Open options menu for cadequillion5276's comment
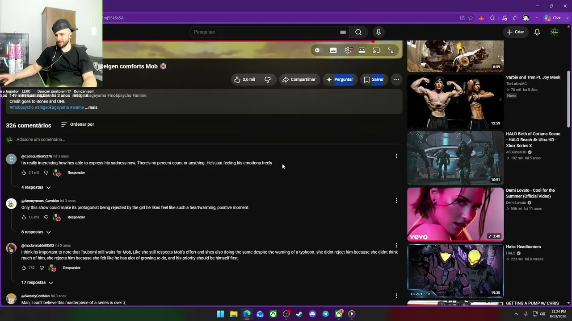The height and width of the screenshot is (321, 572). [396, 156]
